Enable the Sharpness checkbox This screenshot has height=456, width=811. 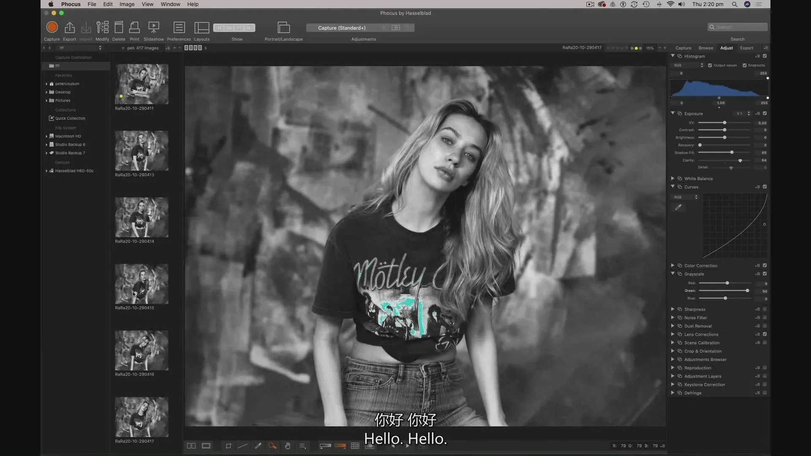point(765,309)
